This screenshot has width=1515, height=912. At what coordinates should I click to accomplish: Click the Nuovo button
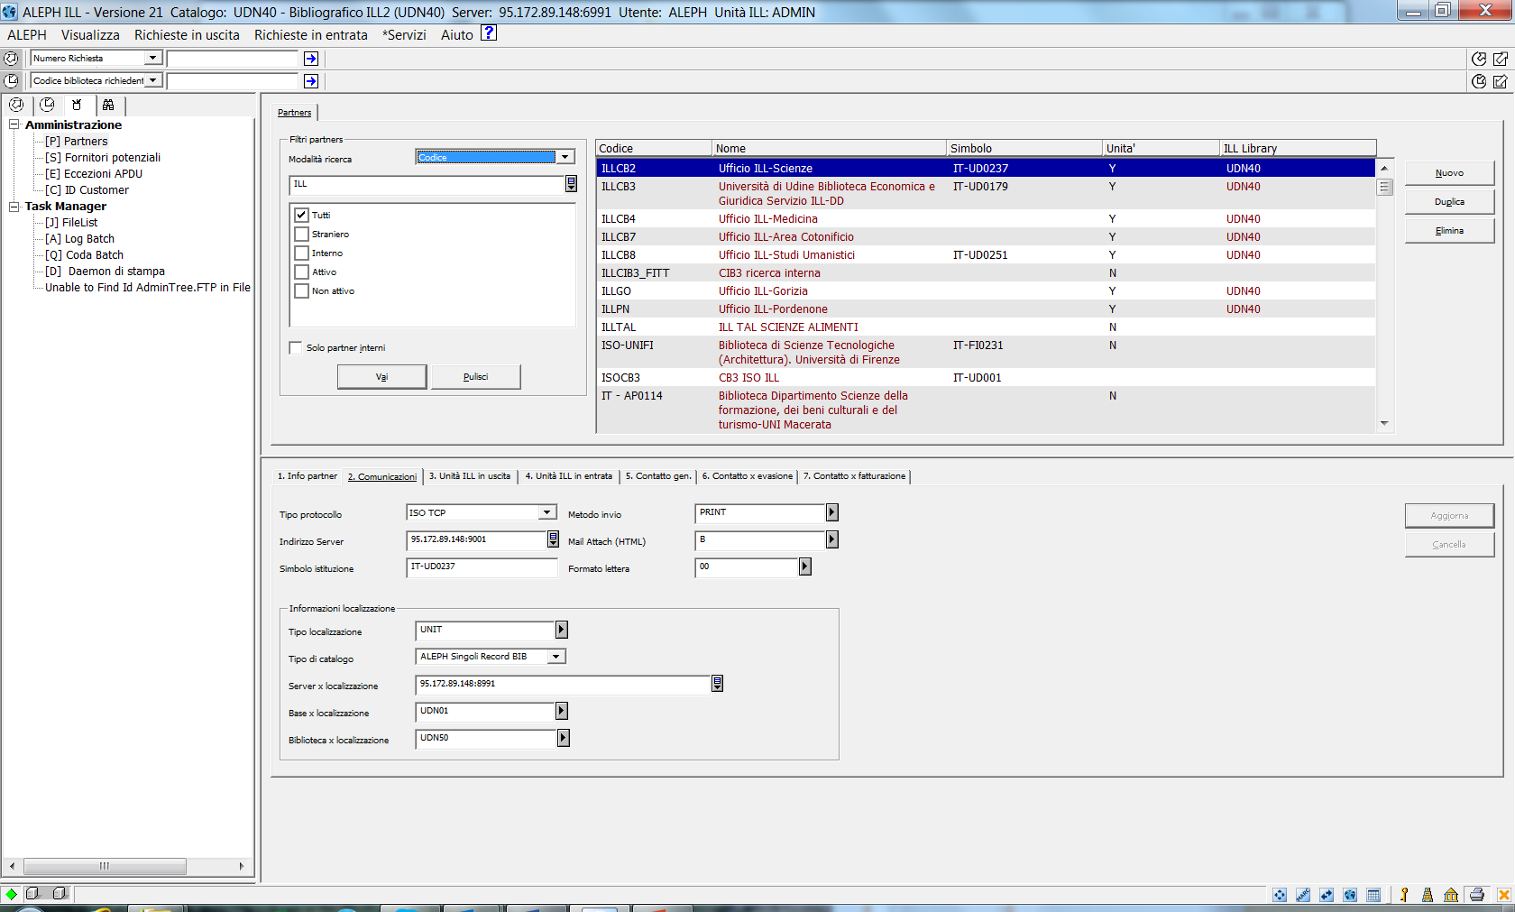coord(1449,173)
